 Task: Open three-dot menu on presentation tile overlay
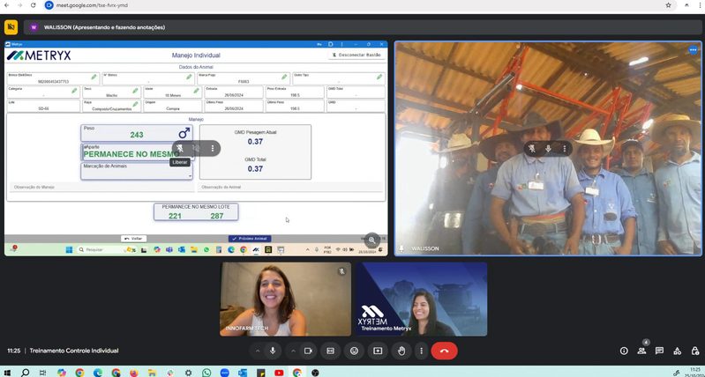[x=213, y=148]
